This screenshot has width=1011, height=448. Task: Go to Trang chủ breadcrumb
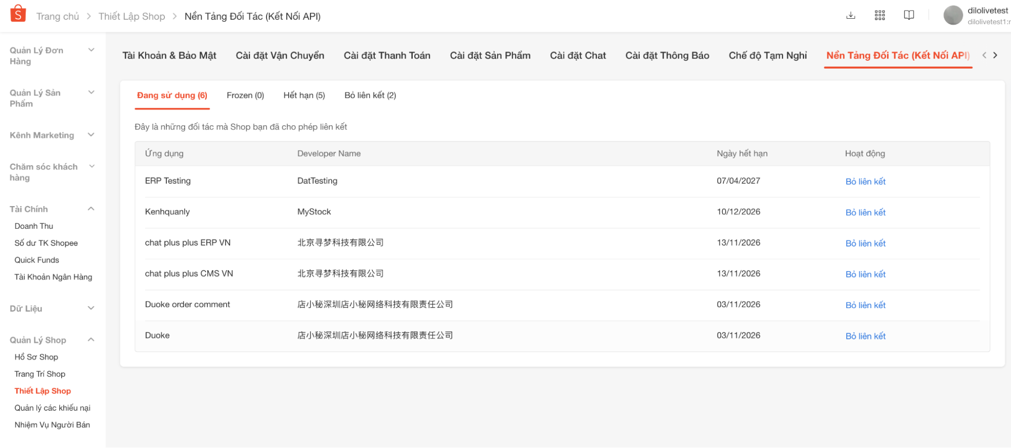(x=58, y=16)
